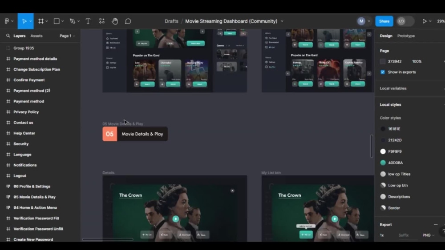
Task: Click the section icon beside 05 Movie Details & Play
Action: click(x=8, y=197)
